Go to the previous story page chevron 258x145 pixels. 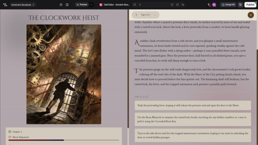(136, 15)
